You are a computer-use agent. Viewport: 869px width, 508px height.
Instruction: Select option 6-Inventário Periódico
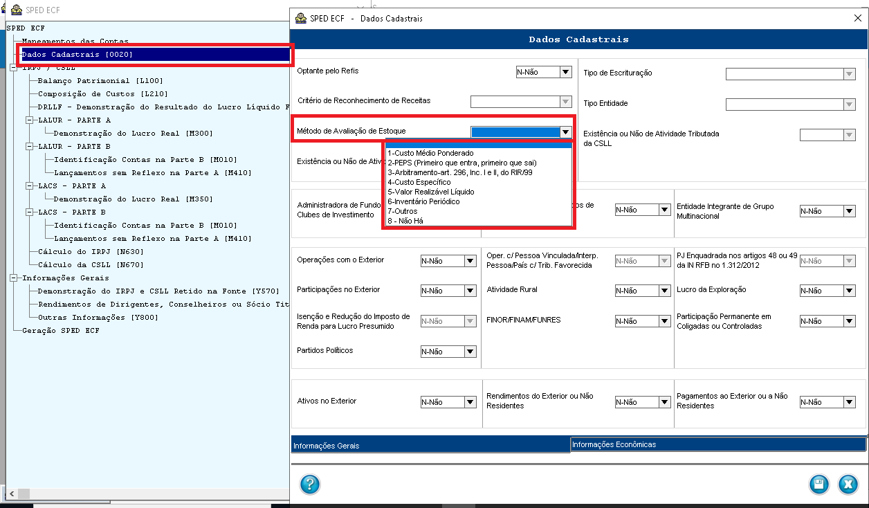[x=478, y=201]
